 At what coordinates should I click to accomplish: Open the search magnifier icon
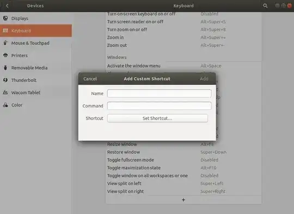pyautogui.click(x=265, y=6)
